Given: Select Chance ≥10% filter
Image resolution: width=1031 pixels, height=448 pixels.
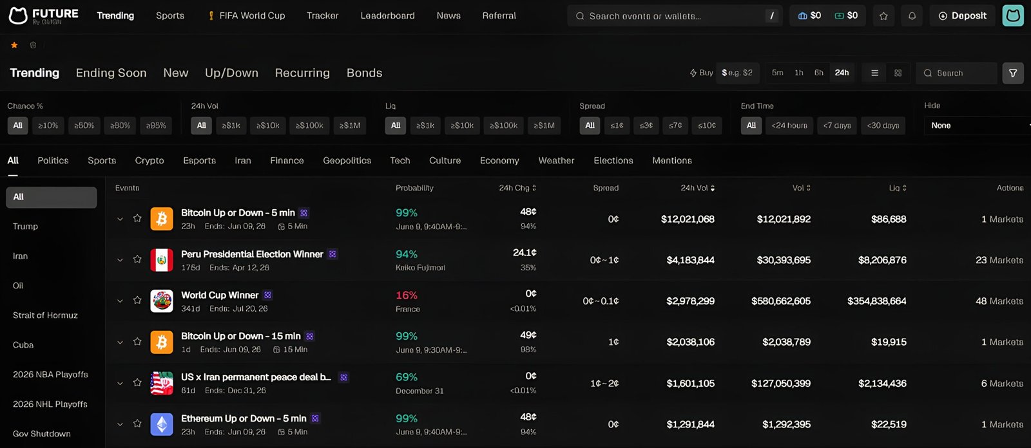Looking at the screenshot, I should click(48, 126).
